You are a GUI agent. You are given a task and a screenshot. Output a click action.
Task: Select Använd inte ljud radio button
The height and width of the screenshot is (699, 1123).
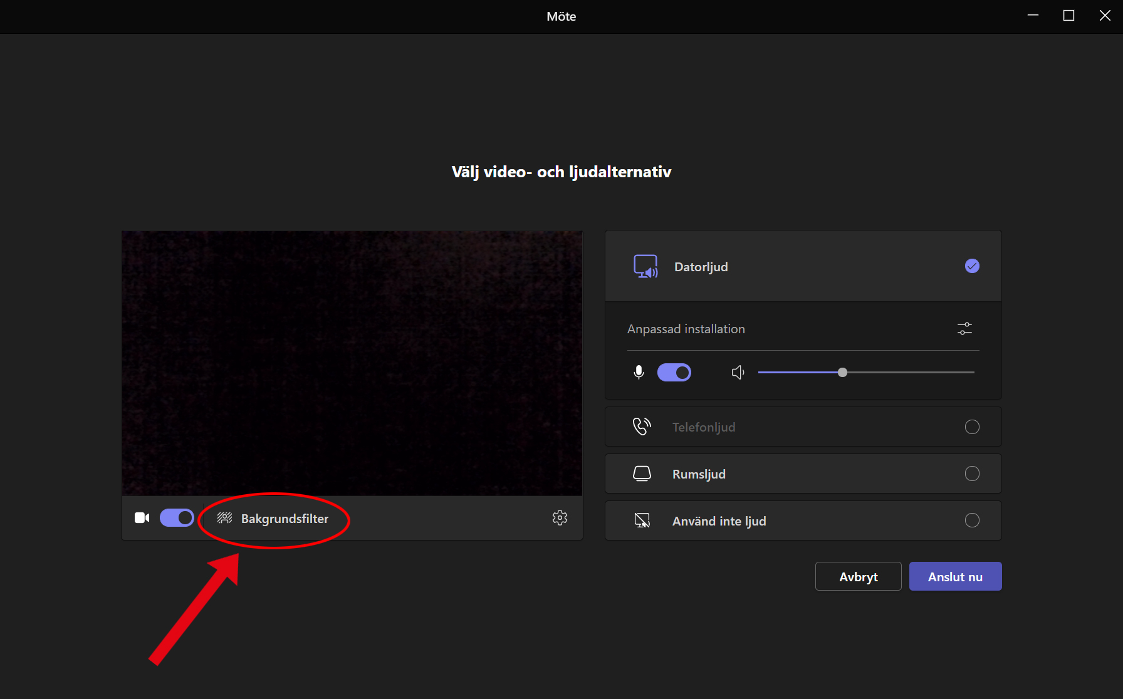[972, 520]
